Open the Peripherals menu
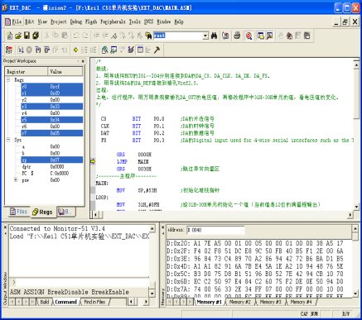 point(113,21)
